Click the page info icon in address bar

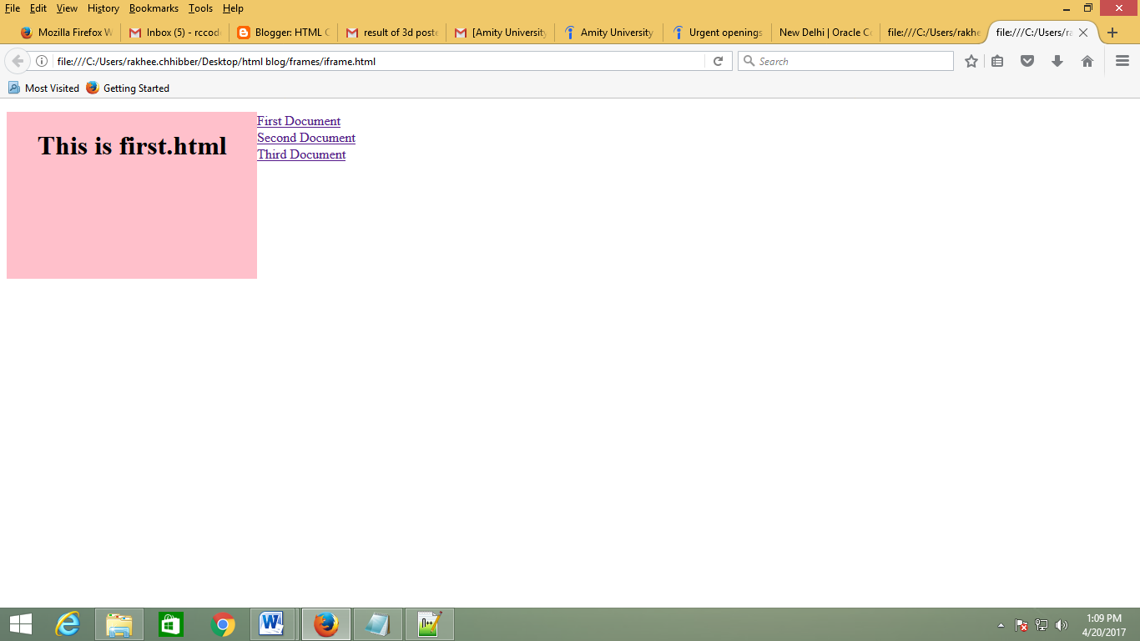[x=42, y=60]
